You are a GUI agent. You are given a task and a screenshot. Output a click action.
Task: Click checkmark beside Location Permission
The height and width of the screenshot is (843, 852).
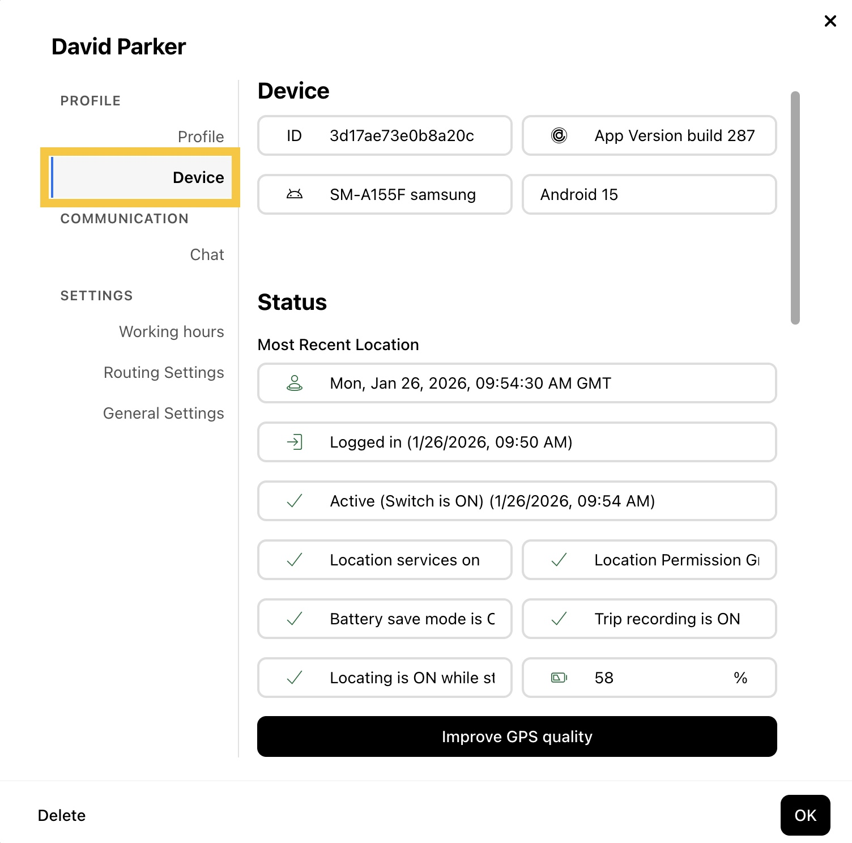pyautogui.click(x=559, y=560)
